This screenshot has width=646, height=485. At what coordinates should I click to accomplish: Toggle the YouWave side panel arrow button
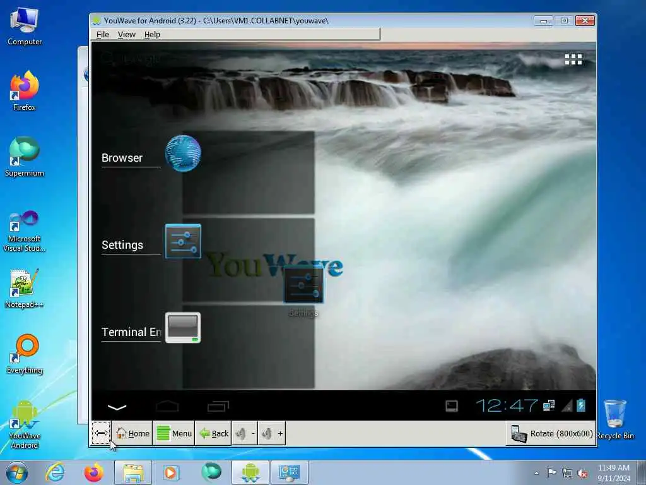click(101, 433)
